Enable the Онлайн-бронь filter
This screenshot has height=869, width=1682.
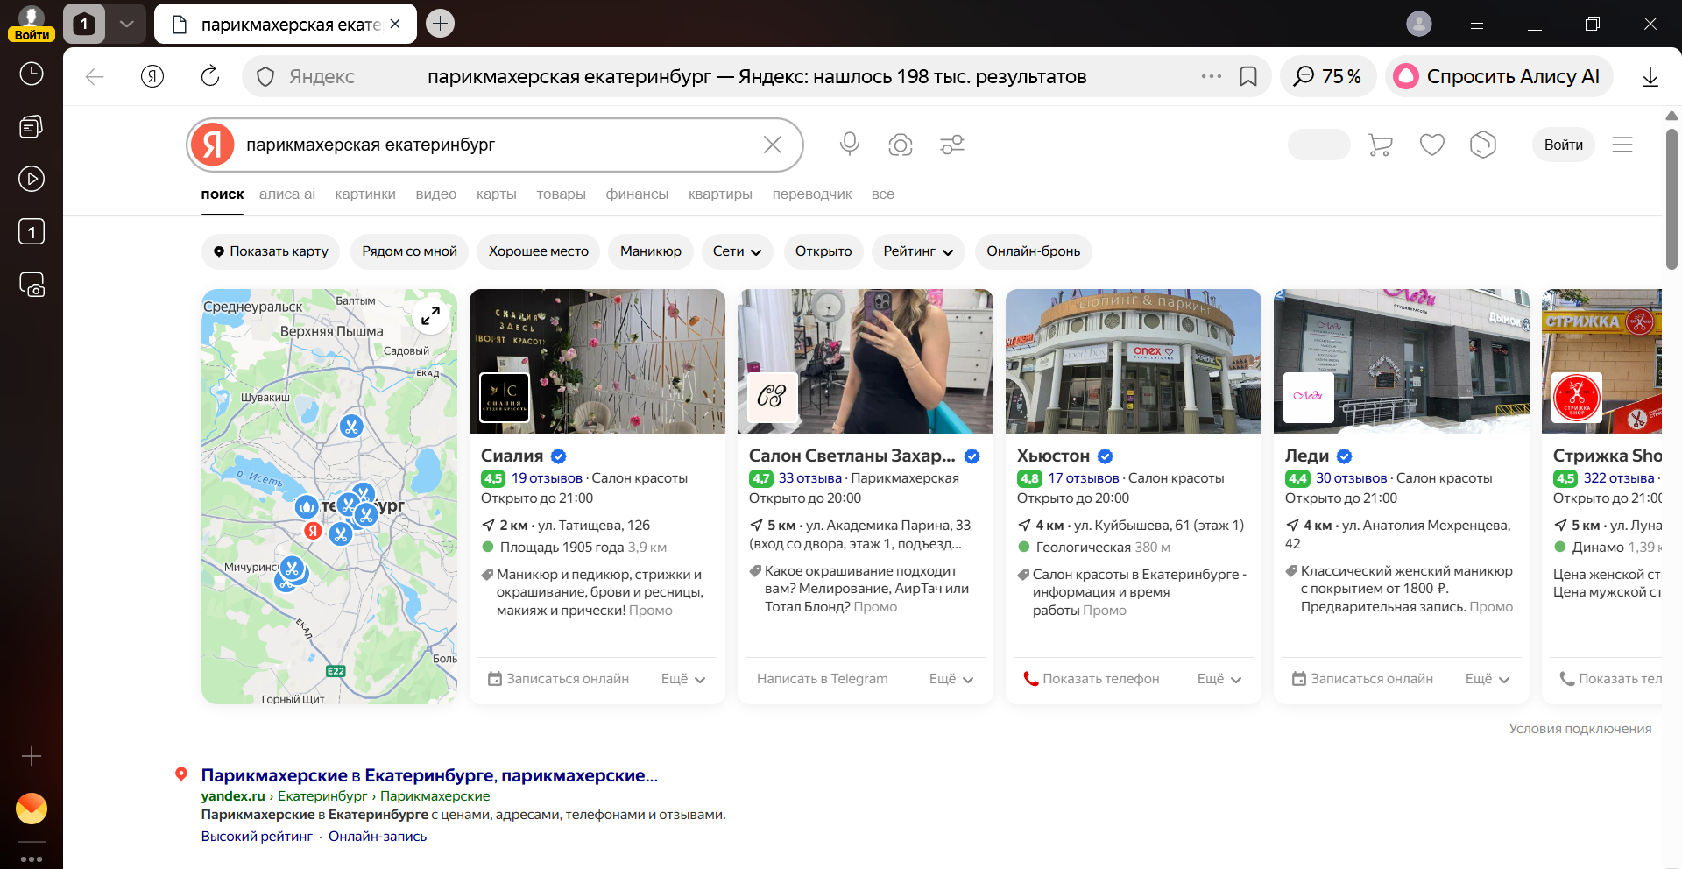coord(1033,251)
